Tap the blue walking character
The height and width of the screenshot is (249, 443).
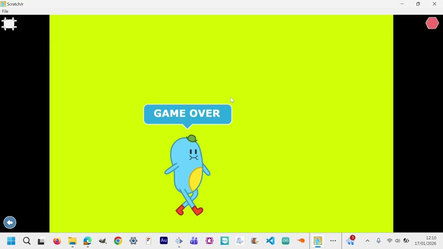188,175
